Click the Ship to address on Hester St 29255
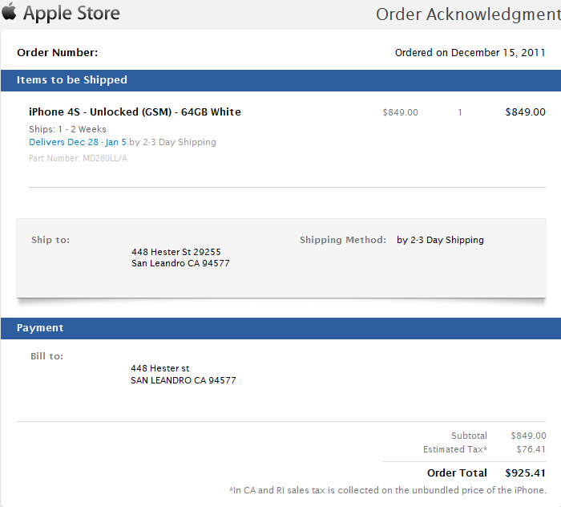The height and width of the screenshot is (507, 561). click(176, 252)
